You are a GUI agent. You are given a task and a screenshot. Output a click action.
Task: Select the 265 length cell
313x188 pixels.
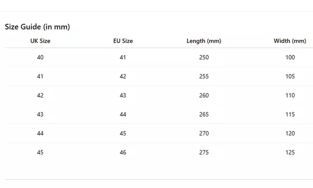pos(204,114)
